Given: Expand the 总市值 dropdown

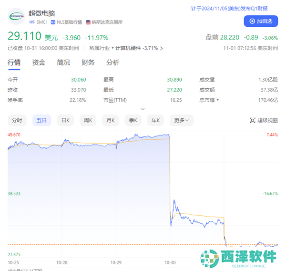Looking at the screenshot, I should click(x=218, y=100).
